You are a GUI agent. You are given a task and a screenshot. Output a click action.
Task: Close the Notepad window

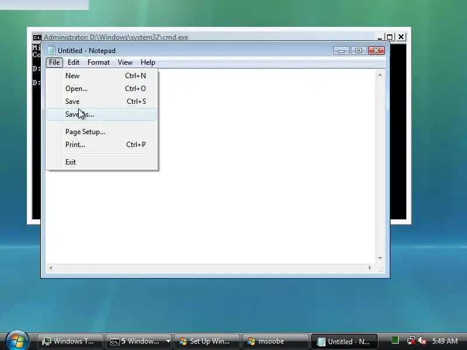(376, 51)
